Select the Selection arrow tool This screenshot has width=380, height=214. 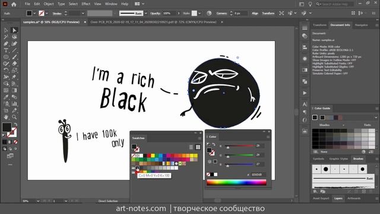6,30
